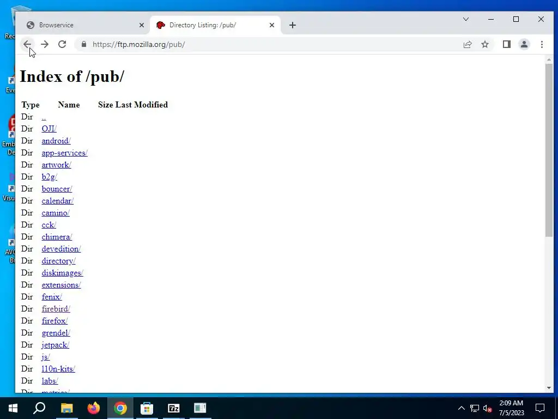This screenshot has width=558, height=419.
Task: Open the chimera/ directory
Action: pyautogui.click(x=57, y=237)
